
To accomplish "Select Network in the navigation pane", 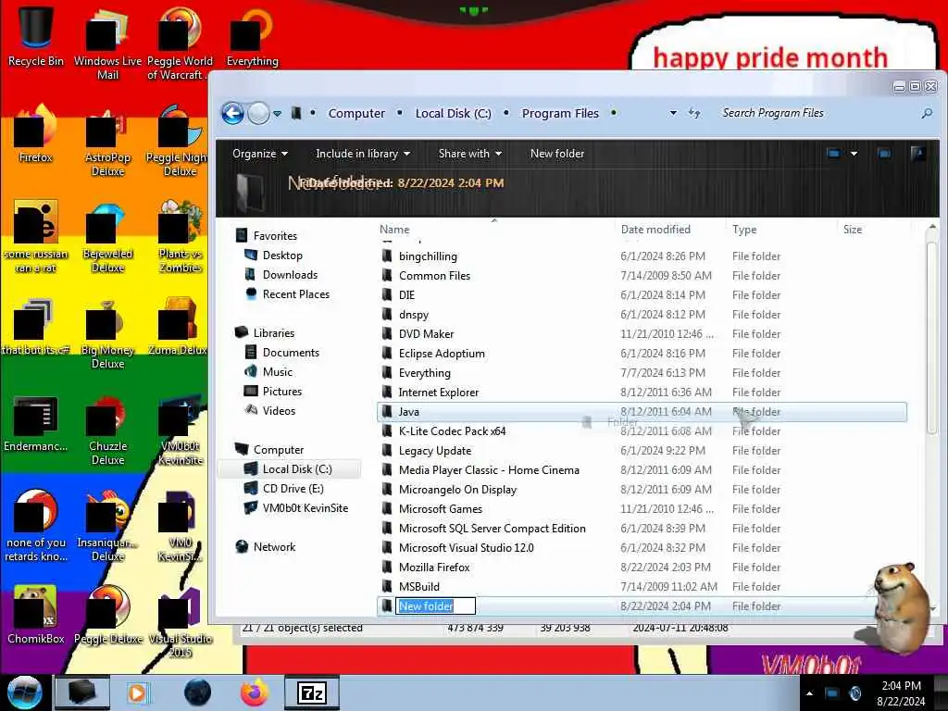I will pyautogui.click(x=274, y=546).
